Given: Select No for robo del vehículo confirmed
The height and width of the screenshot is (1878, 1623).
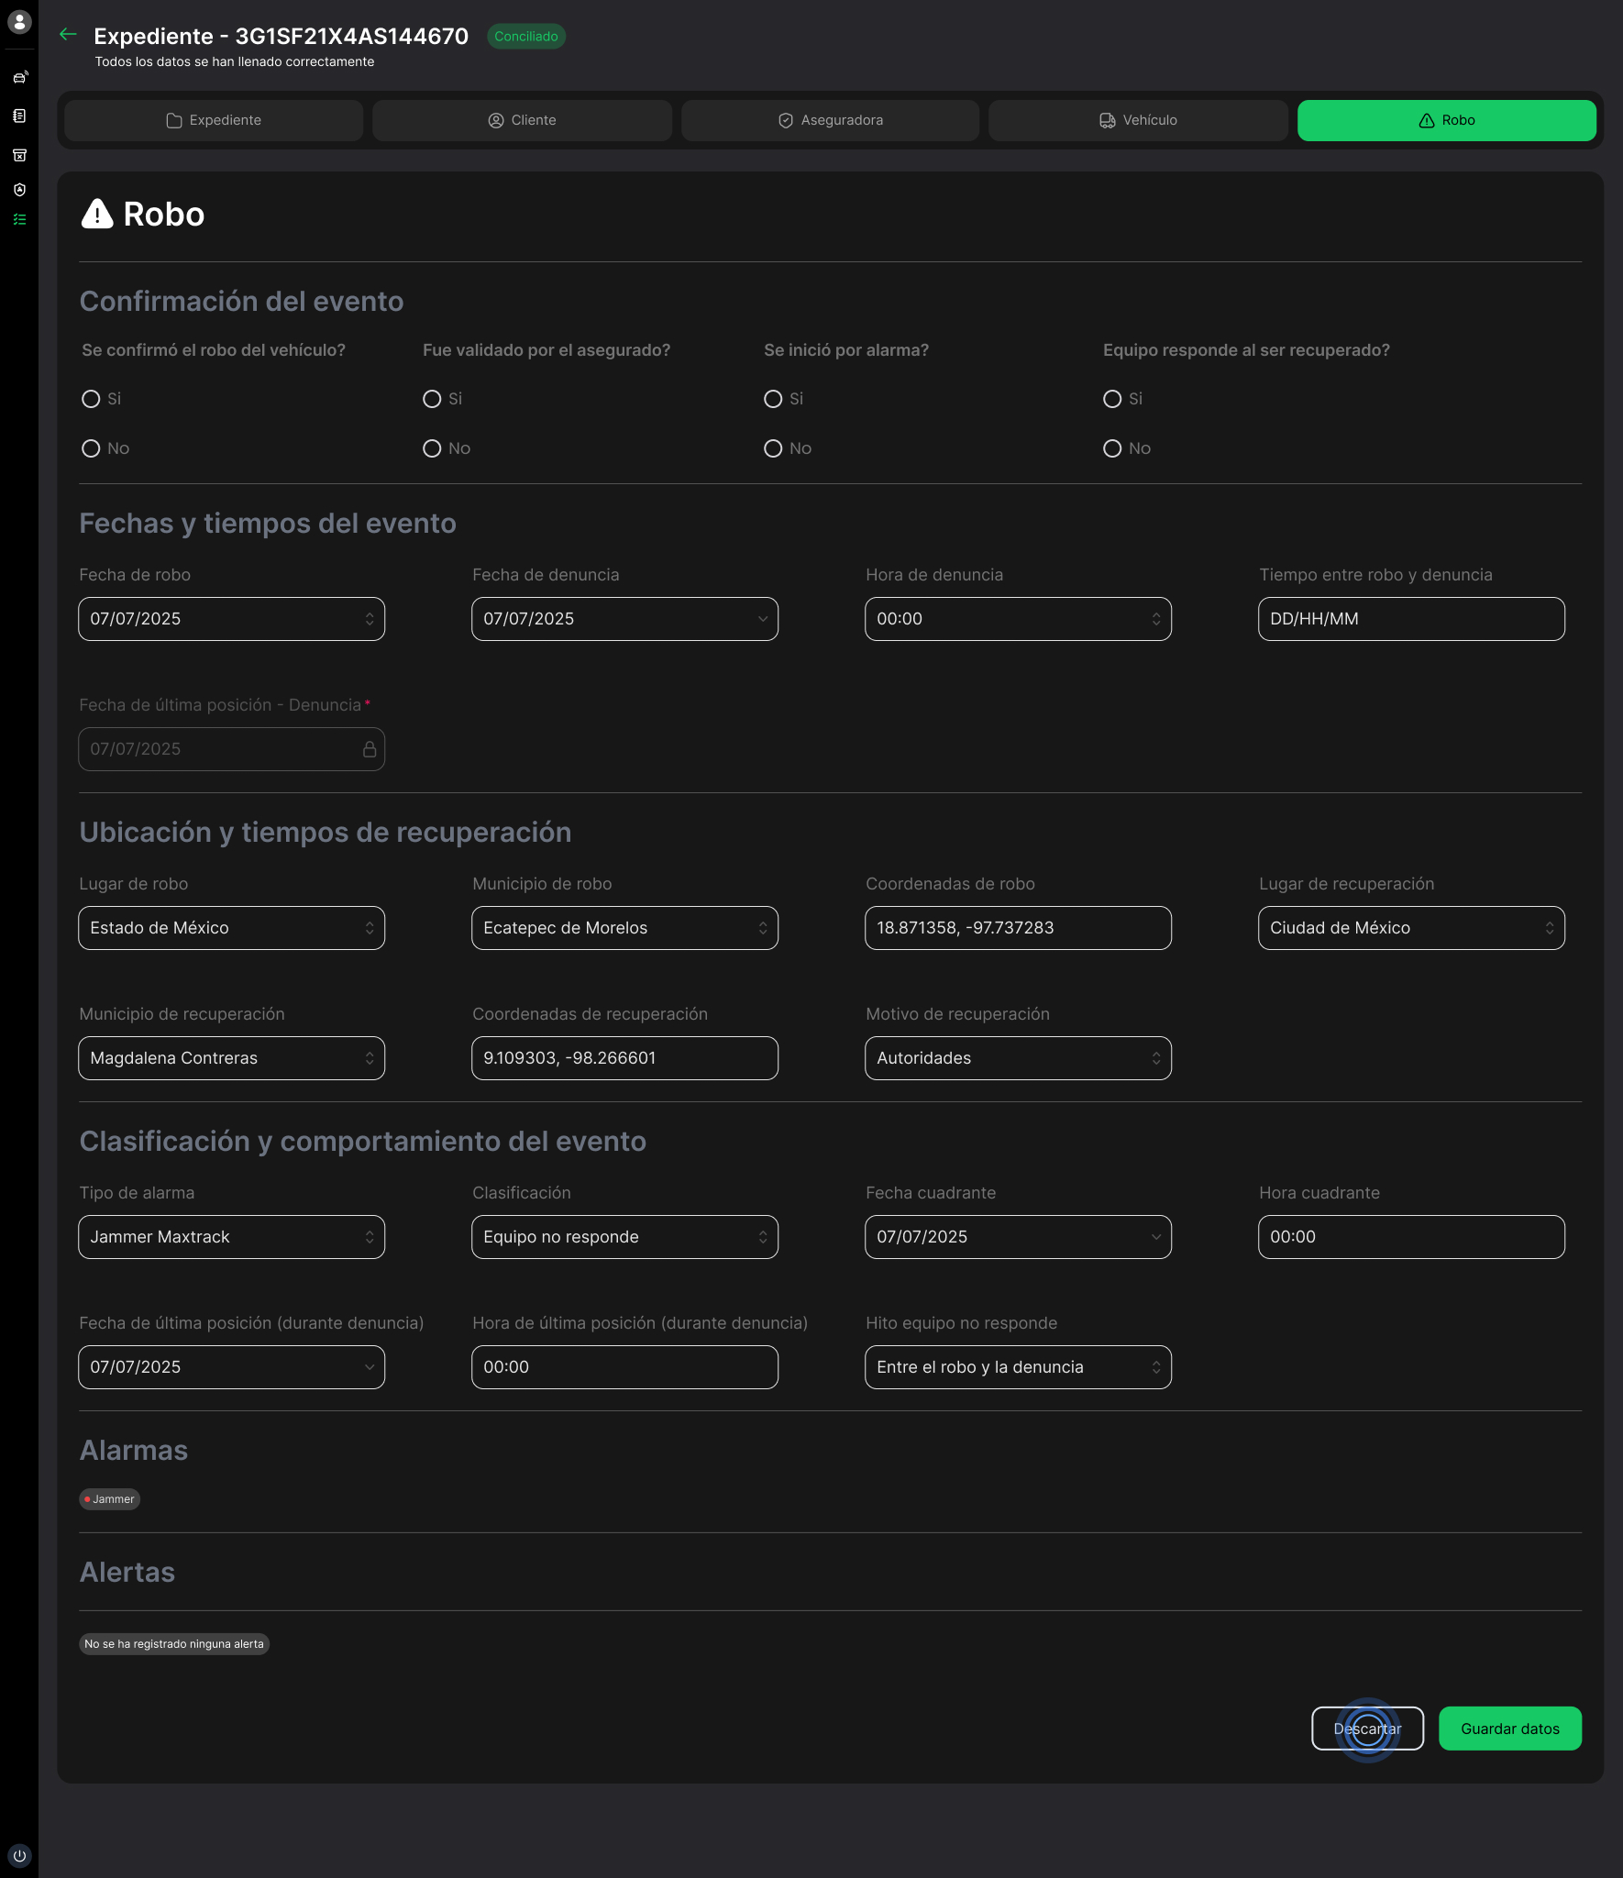Looking at the screenshot, I should [x=91, y=448].
